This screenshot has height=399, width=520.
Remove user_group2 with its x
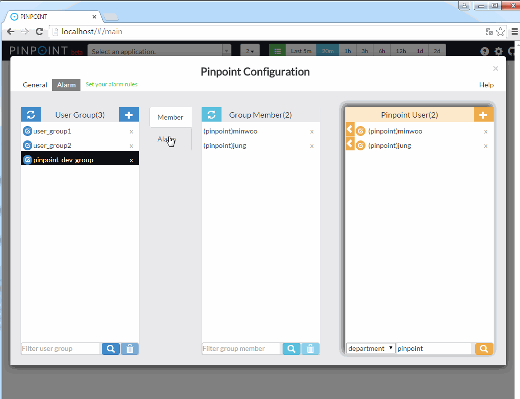(x=131, y=146)
